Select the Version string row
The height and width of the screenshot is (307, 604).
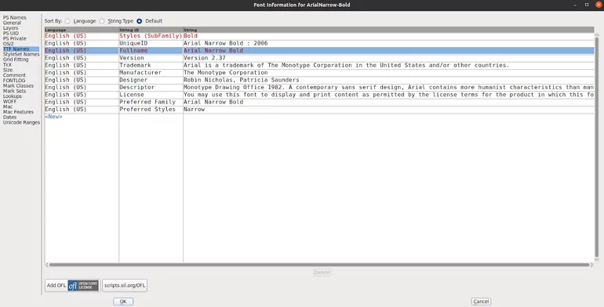click(319, 58)
